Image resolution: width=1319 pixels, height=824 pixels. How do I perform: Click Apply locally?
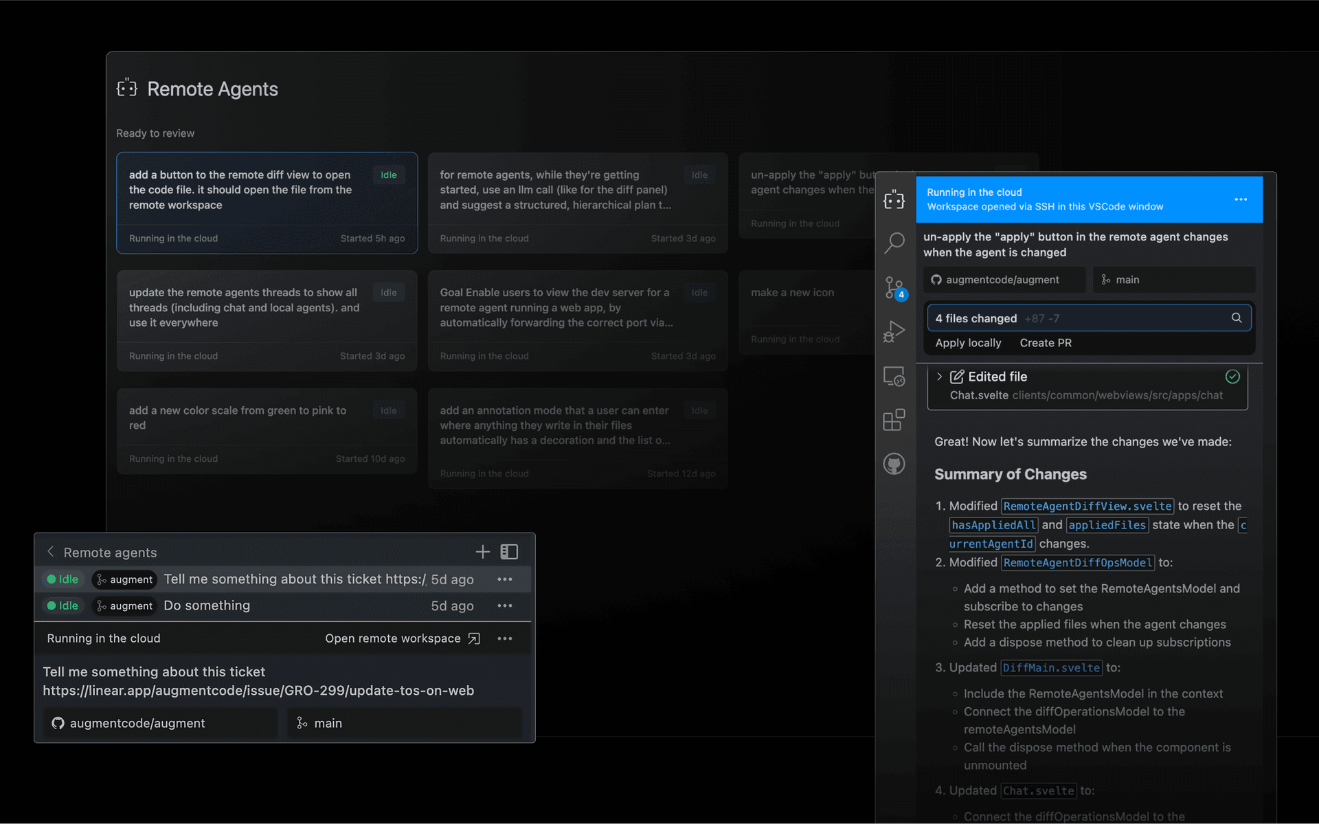point(967,343)
